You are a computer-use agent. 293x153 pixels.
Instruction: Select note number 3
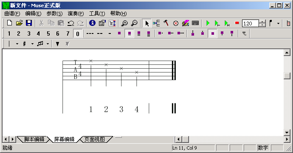coord(28,33)
